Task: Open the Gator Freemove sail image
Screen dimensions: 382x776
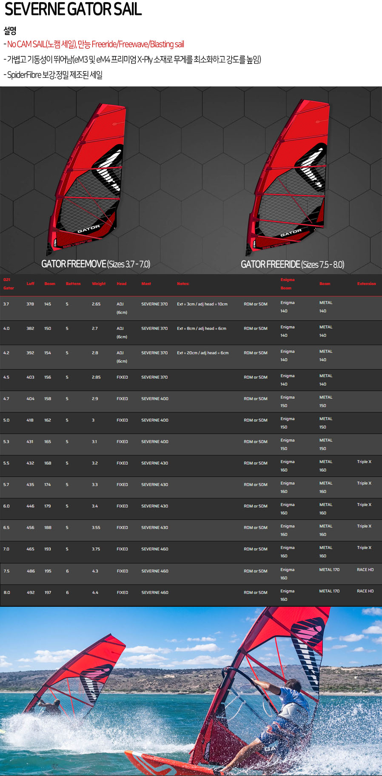Action: pos(86,179)
